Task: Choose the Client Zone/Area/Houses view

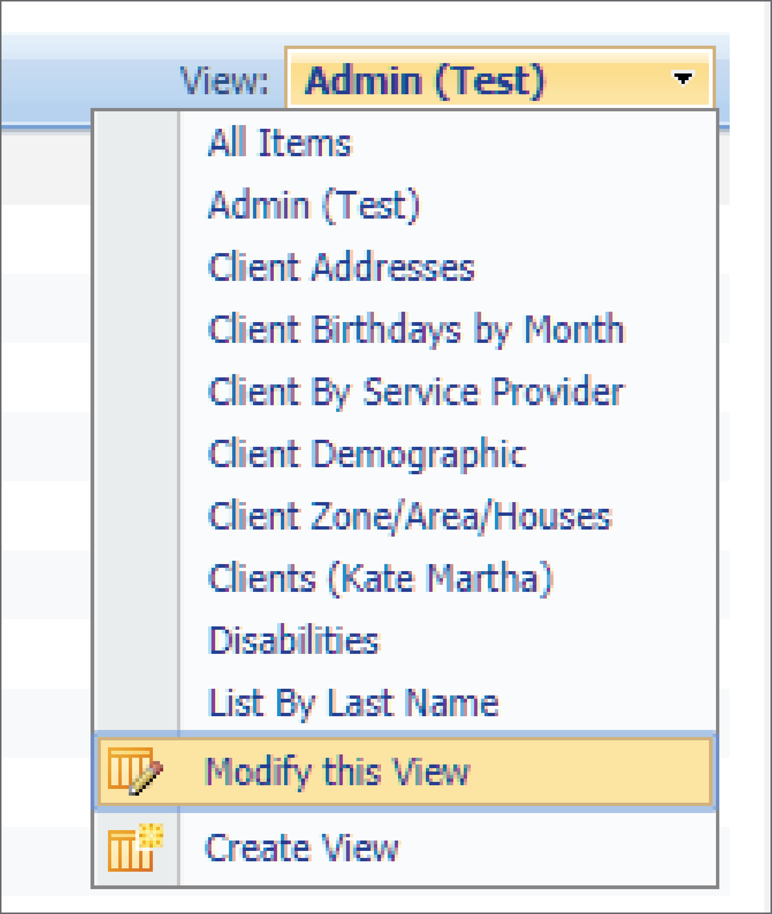Action: click(x=410, y=517)
